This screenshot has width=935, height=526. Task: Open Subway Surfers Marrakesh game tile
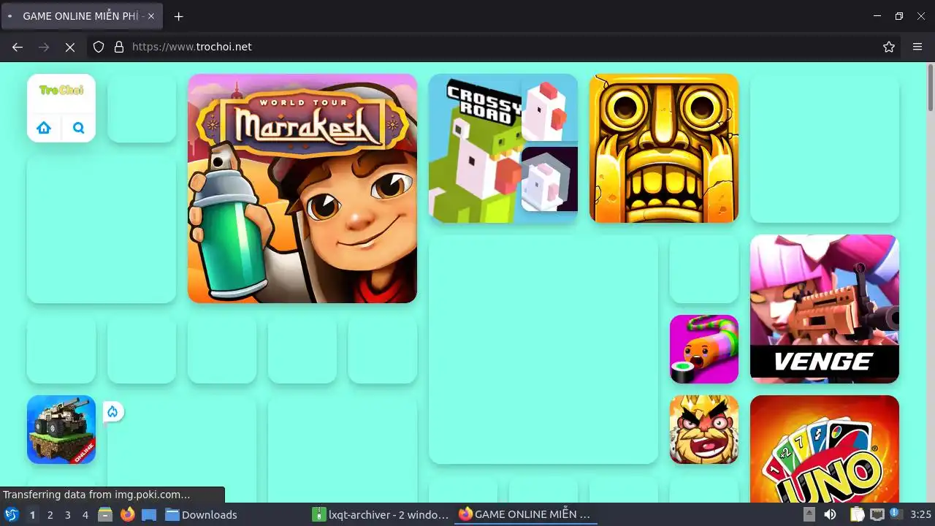[302, 188]
